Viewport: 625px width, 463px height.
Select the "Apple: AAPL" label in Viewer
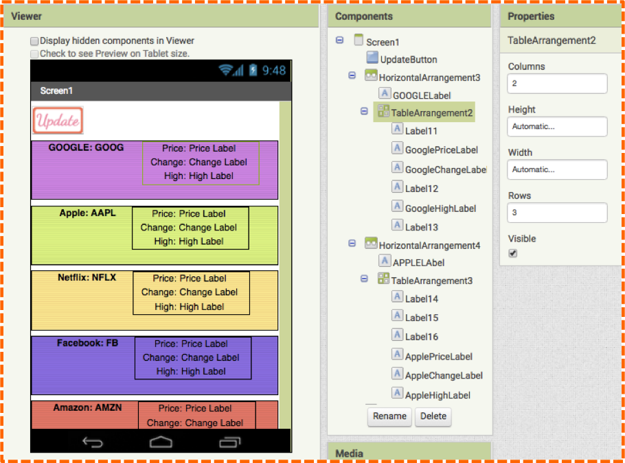pos(88,213)
